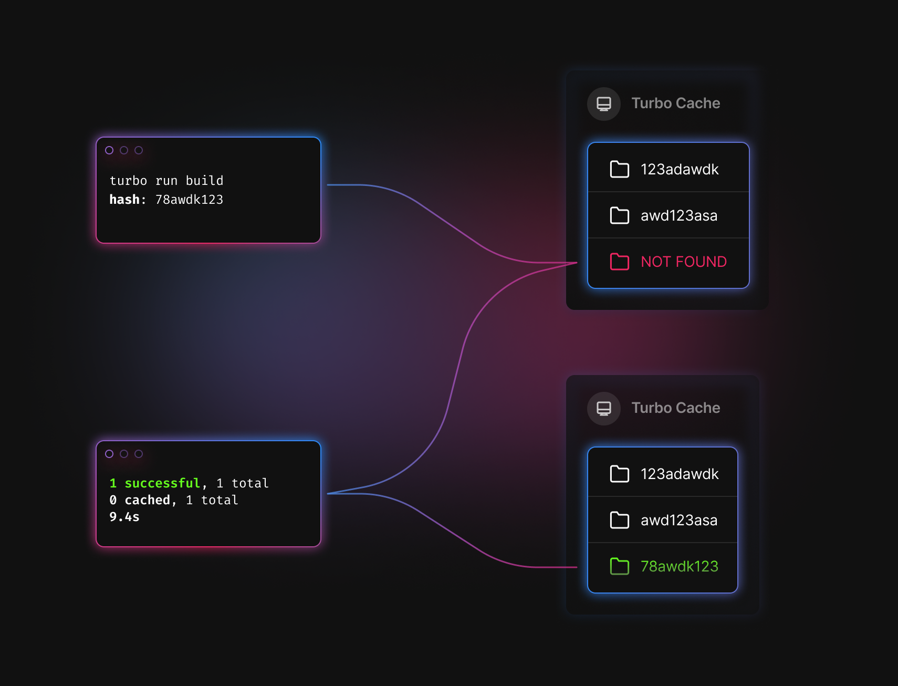The image size is (898, 686).
Task: Select the top Turbo Cache title
Action: pyautogui.click(x=675, y=103)
